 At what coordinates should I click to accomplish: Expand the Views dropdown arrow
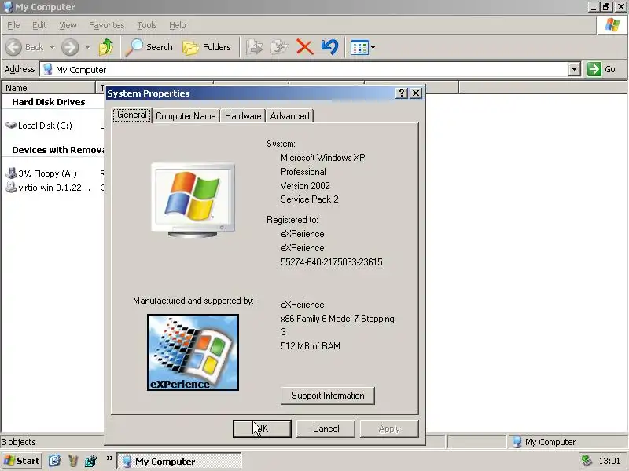click(x=373, y=48)
